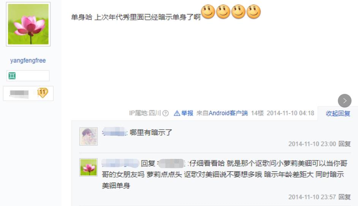Viewport: 358px width, 206px height.
Task: Open small lotus avatar in second reply
Action: [x=89, y=167]
